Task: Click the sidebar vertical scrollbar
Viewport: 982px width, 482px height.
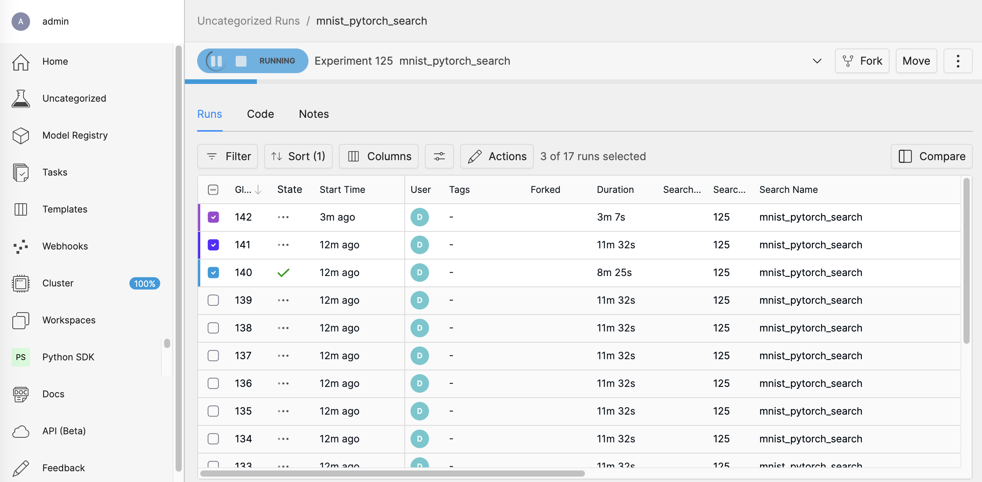Action: (x=178, y=258)
